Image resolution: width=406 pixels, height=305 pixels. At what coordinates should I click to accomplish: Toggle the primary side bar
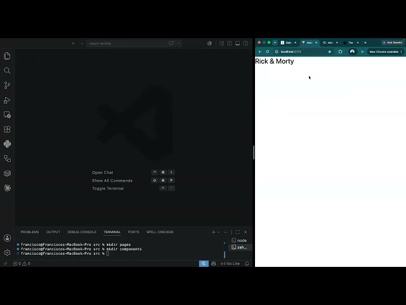230,43
